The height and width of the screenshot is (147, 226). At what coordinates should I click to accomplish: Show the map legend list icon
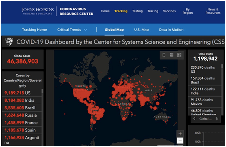pos(172,55)
